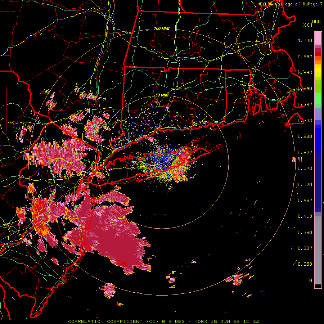Click the 0.467 value on the color scale
The image size is (324, 324).
click(x=305, y=201)
